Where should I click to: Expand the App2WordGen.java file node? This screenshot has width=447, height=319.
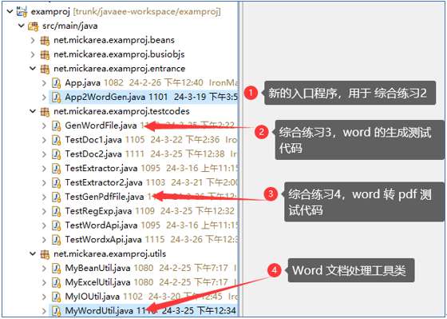44,98
